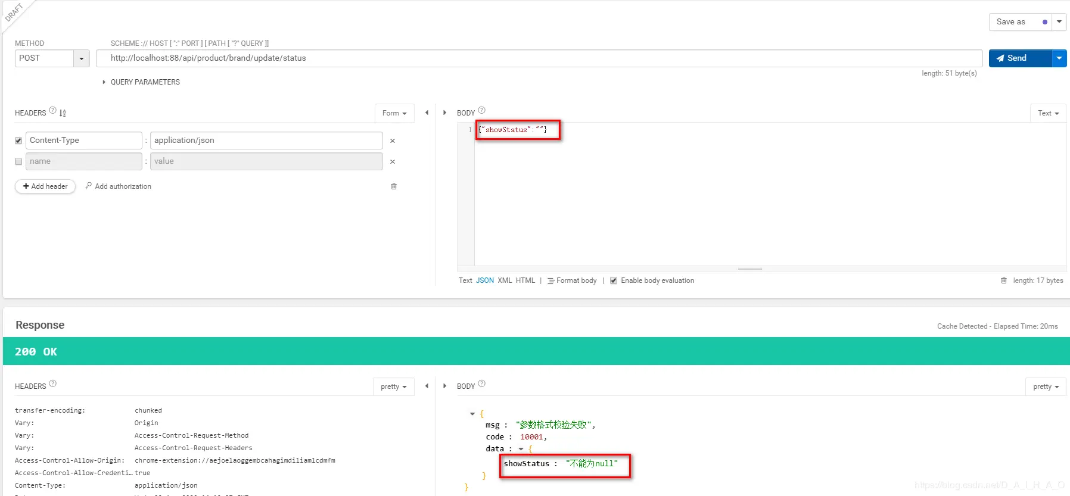
Task: Open the body Text type dropdown
Action: pos(1048,113)
